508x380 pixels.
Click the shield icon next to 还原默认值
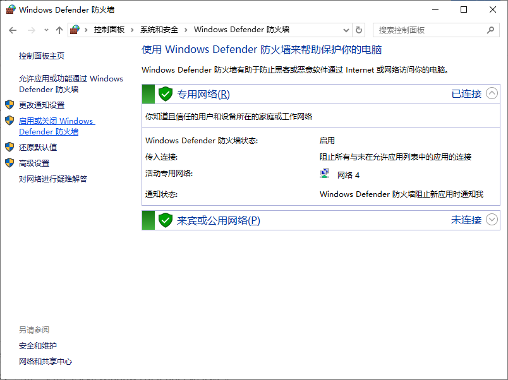(x=9, y=147)
